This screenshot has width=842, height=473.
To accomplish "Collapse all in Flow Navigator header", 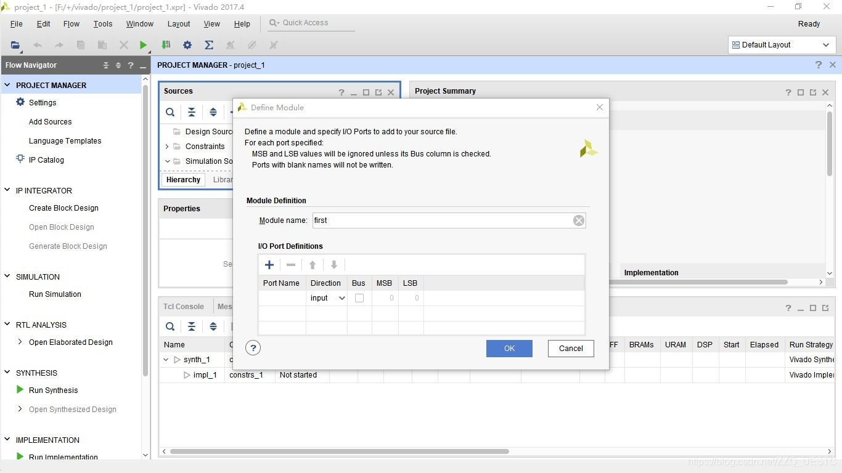I will (x=106, y=65).
